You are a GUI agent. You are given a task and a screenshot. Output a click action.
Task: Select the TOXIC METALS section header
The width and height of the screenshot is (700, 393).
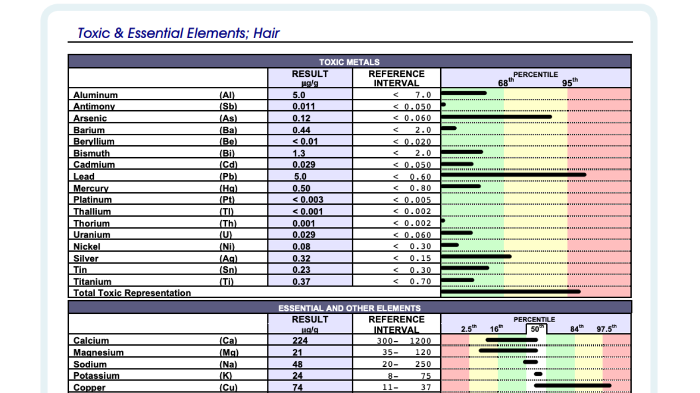[349, 62]
